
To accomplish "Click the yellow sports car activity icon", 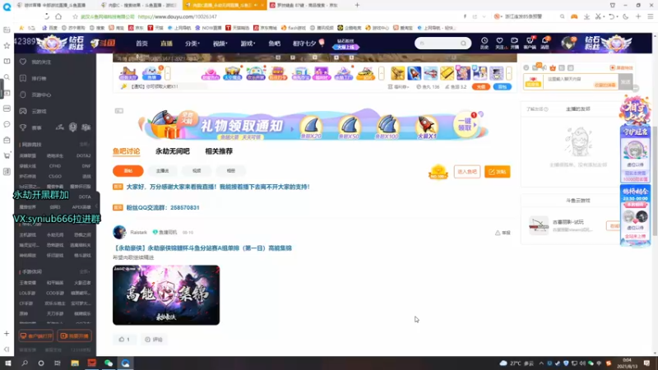I will tap(365, 73).
